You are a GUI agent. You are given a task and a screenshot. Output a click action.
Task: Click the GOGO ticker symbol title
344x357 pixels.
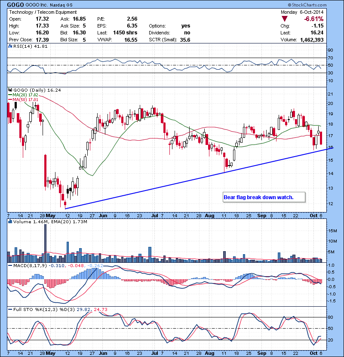pos(15,5)
